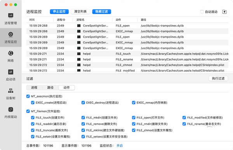Select the 进程监控 sidebar icon
Viewport: 233px width, 150px height.
[10, 34]
